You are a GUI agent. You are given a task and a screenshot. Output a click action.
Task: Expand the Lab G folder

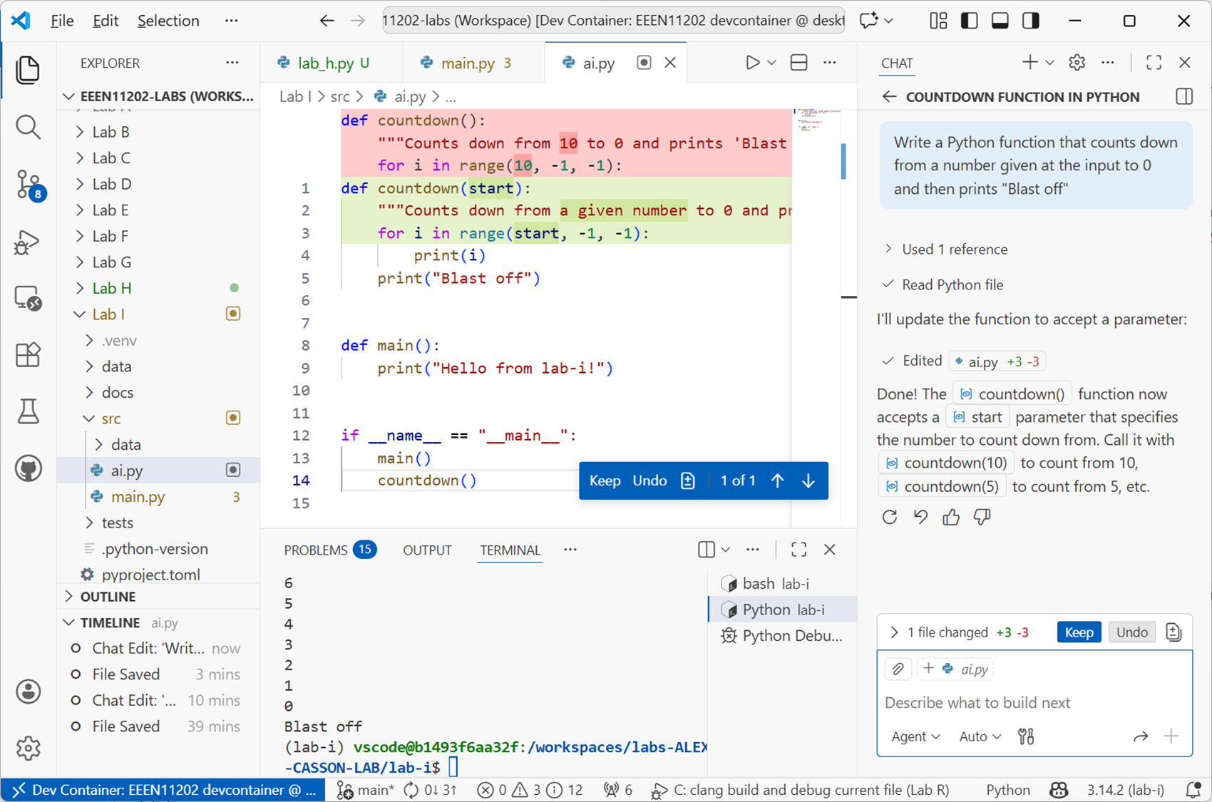click(111, 262)
